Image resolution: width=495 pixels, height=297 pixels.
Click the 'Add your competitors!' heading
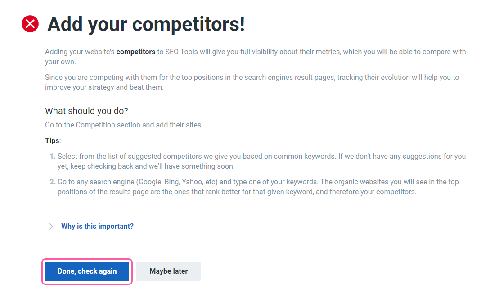coord(146,24)
